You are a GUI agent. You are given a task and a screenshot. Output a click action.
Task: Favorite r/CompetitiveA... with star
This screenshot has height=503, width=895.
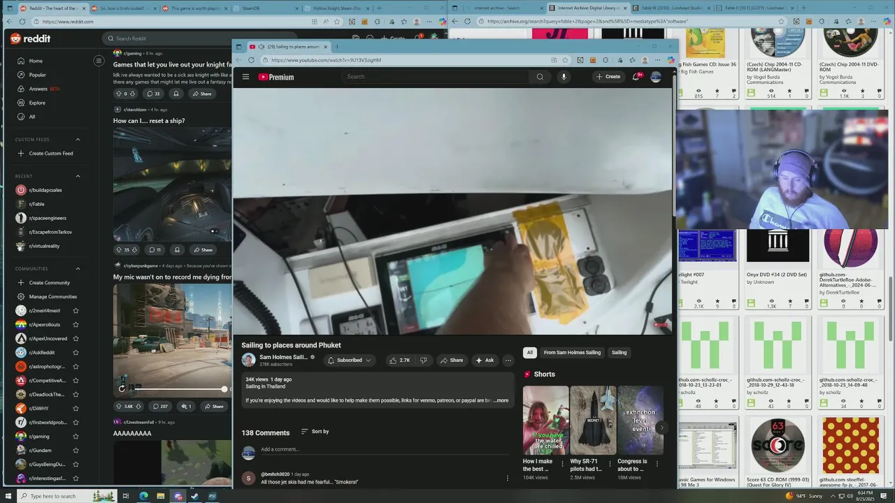pos(76,381)
